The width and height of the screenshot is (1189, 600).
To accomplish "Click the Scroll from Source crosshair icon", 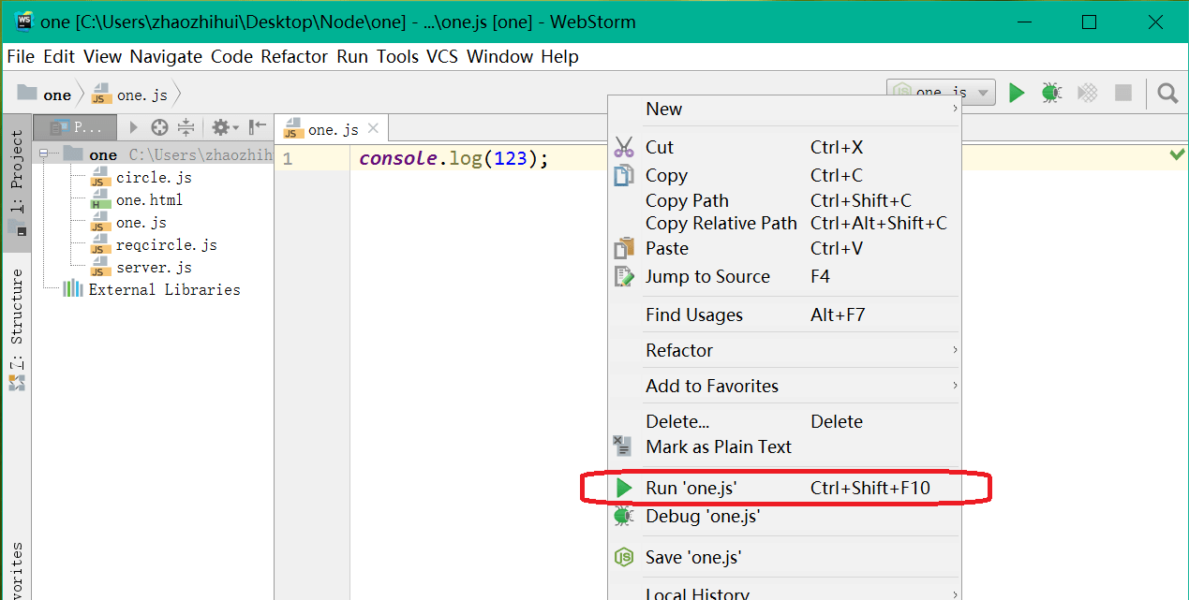I will 159,126.
